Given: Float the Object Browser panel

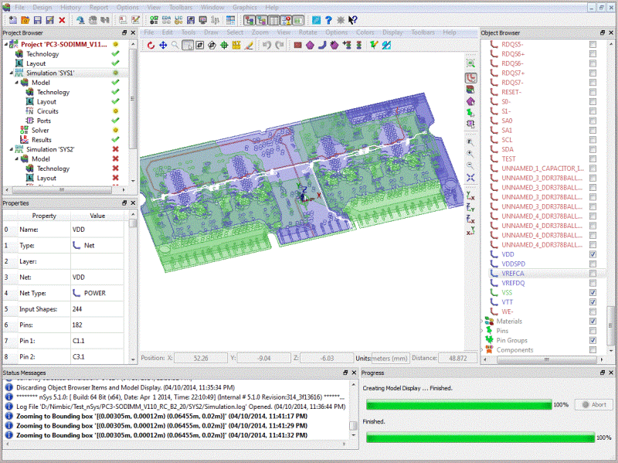Looking at the screenshot, I should (603, 32).
